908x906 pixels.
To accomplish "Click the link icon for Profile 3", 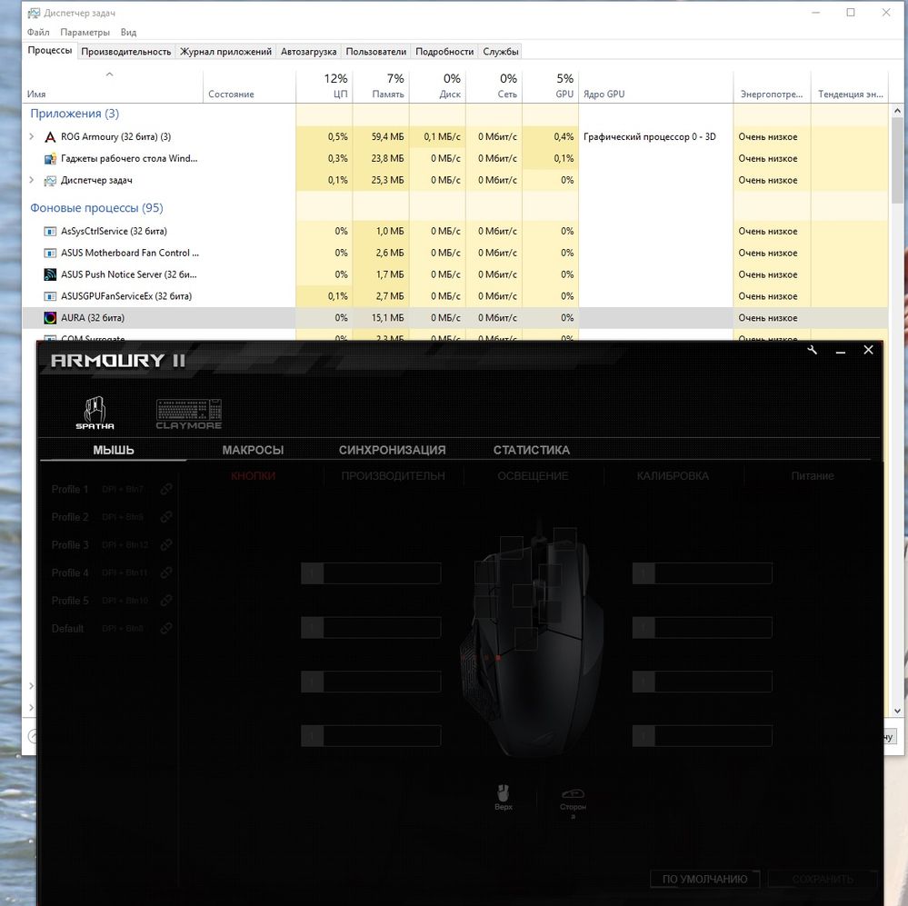I will pos(166,544).
